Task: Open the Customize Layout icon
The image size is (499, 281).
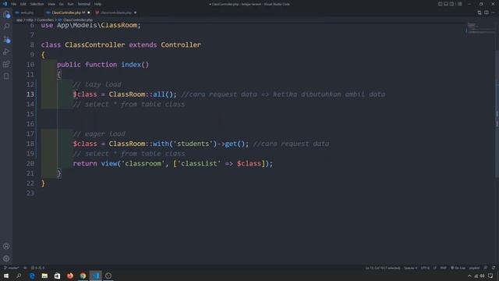Action: 459,4
